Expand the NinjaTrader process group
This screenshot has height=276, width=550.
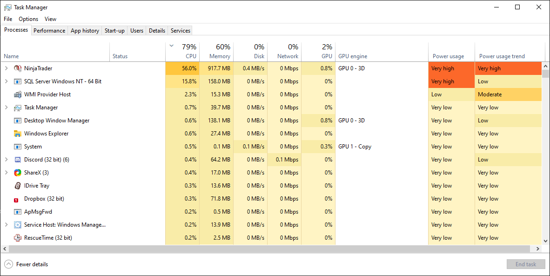pyautogui.click(x=6, y=68)
